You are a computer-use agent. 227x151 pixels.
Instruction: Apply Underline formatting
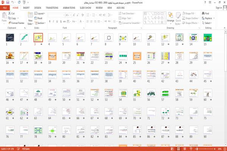57,22
